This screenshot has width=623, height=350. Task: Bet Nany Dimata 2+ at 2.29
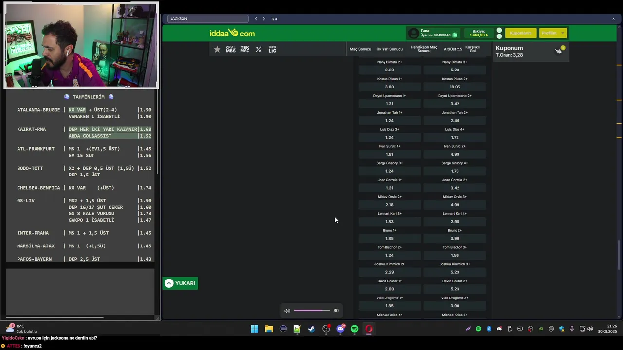(389, 70)
